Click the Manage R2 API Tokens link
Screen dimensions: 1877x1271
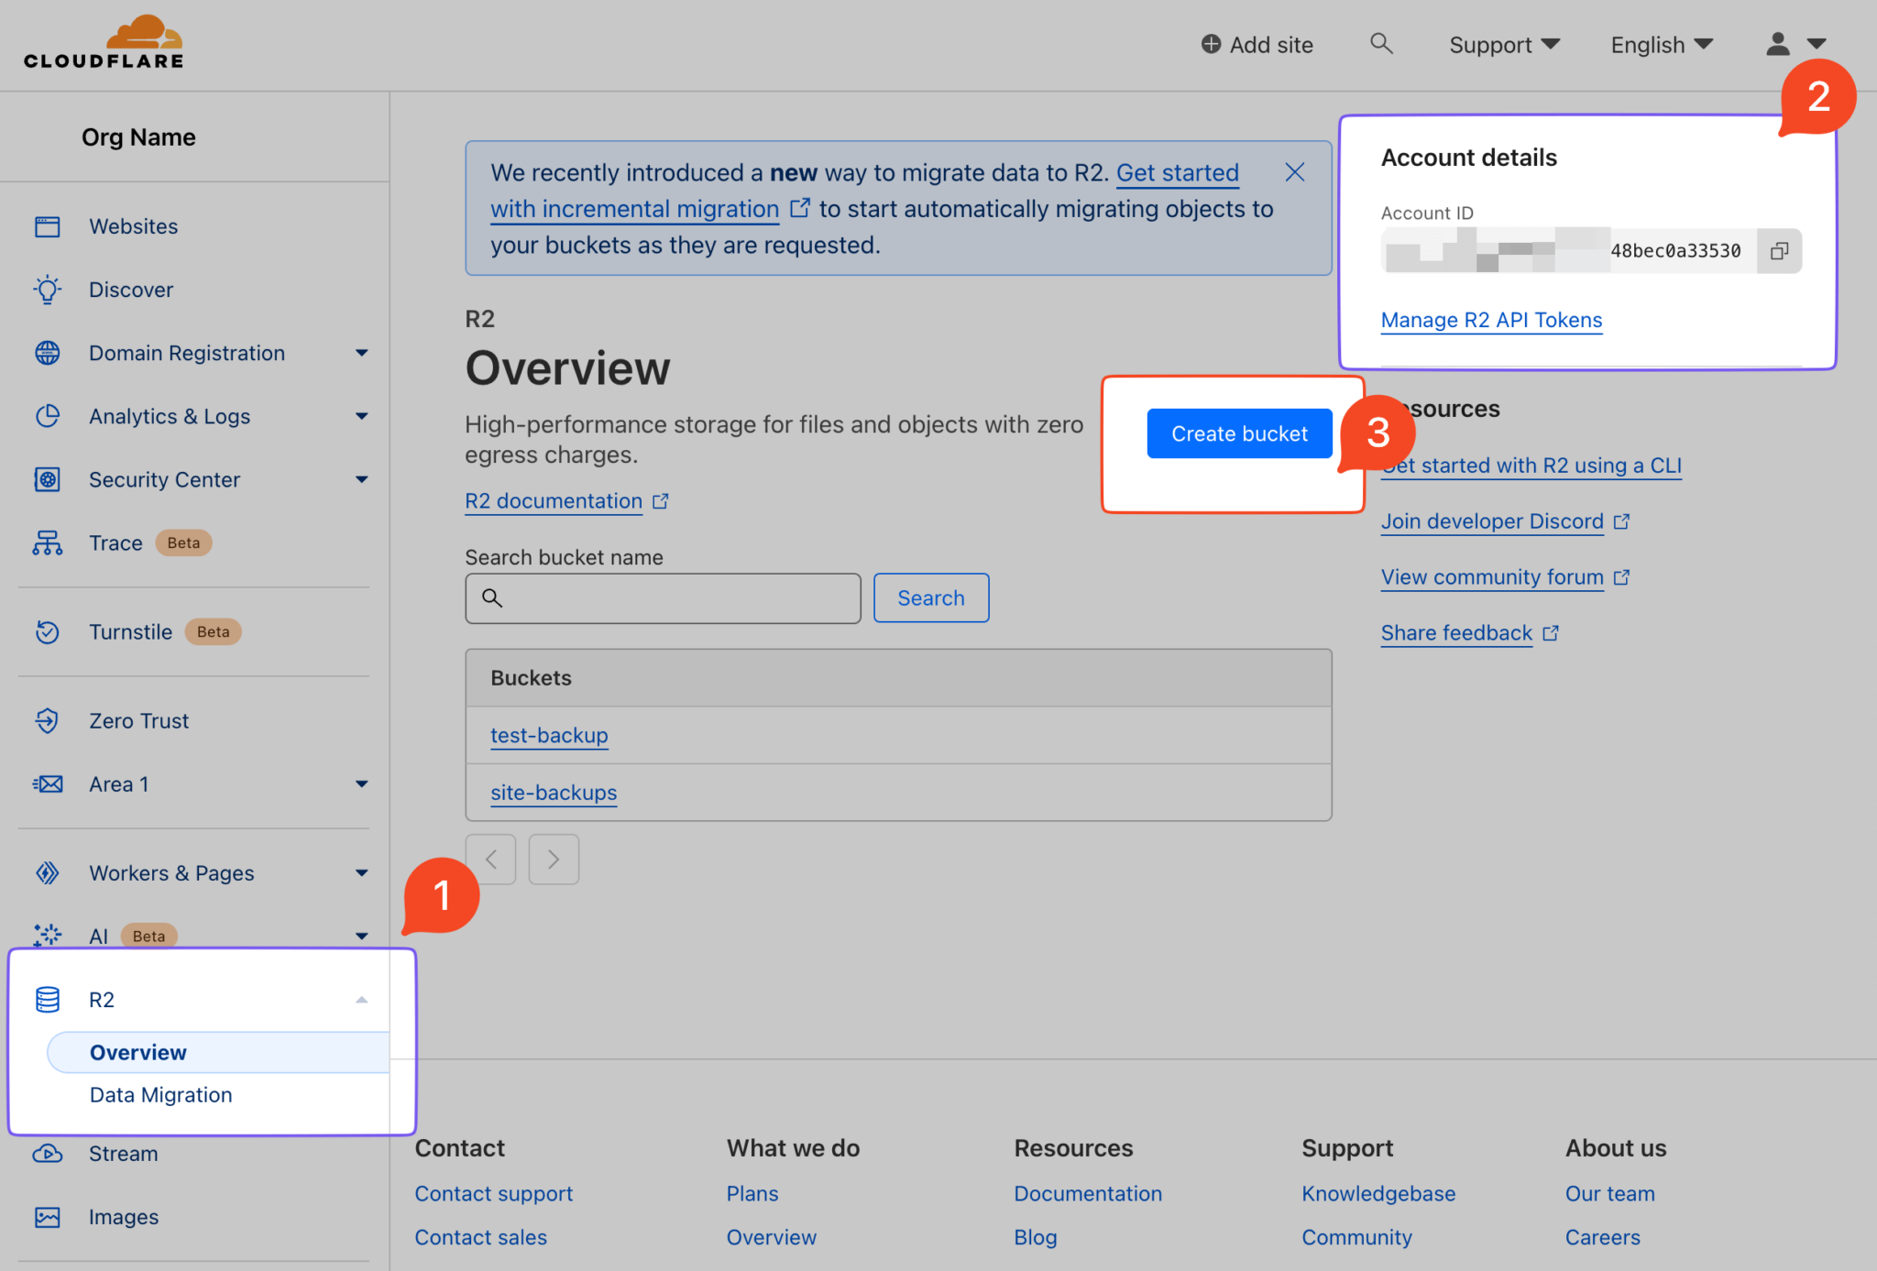coord(1491,319)
